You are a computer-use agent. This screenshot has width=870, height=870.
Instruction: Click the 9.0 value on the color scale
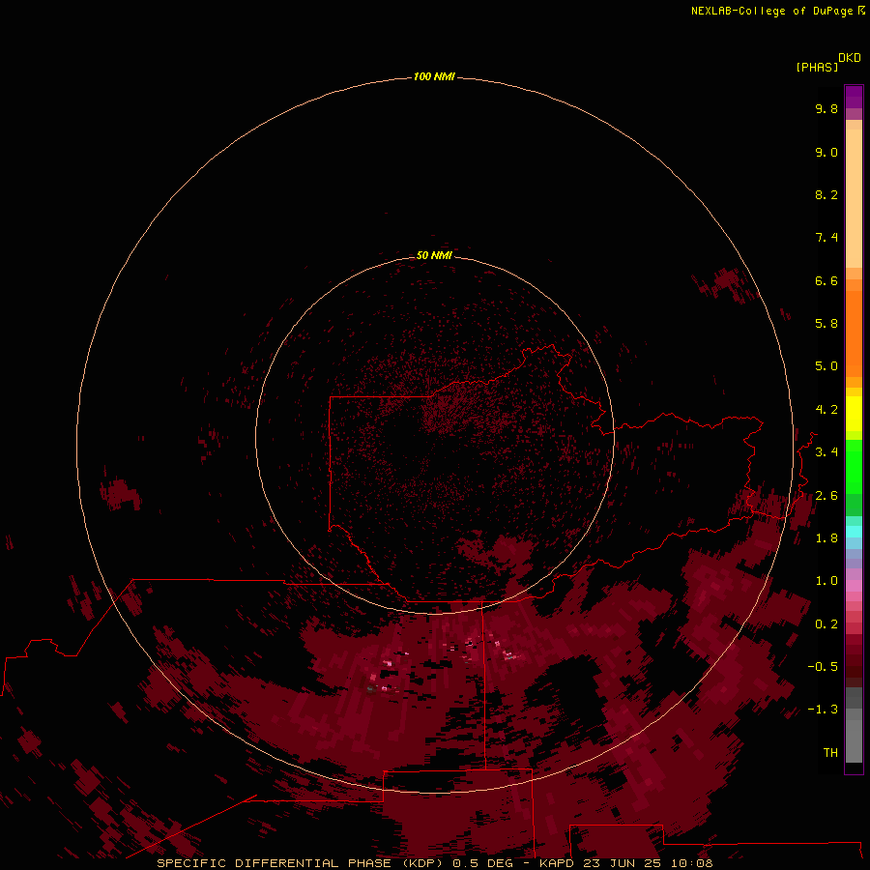point(826,152)
